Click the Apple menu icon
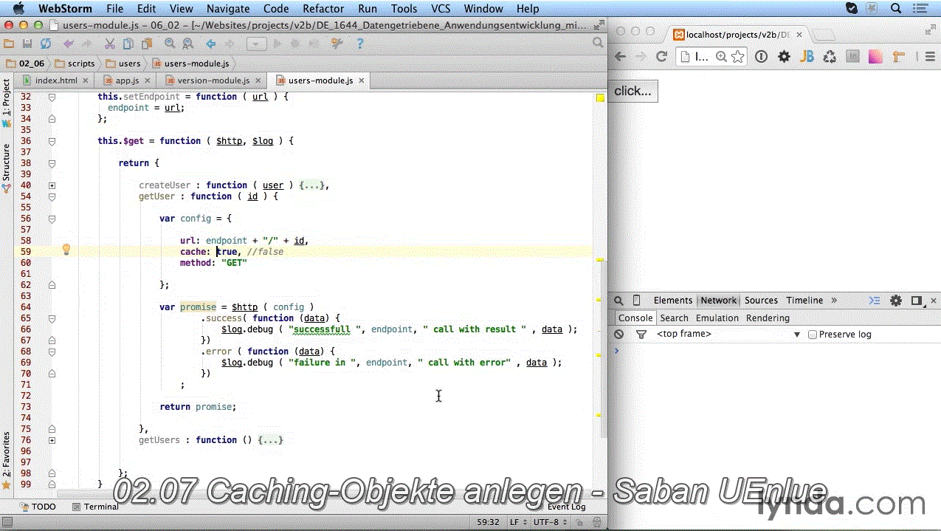 (18, 9)
